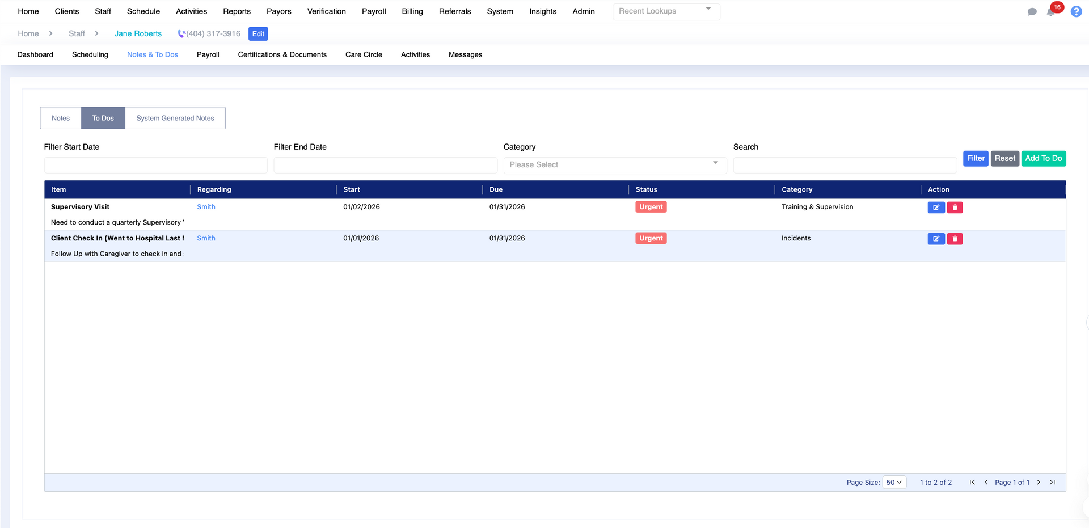
Task: Open the top Payroll menu
Action: tap(374, 11)
